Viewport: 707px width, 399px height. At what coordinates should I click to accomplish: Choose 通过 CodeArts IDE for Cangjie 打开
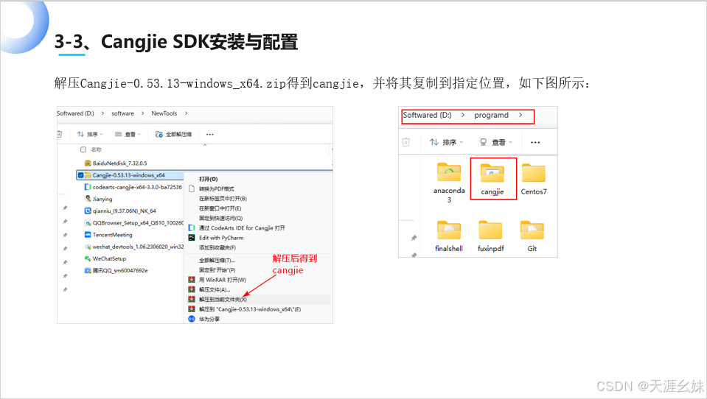(242, 228)
